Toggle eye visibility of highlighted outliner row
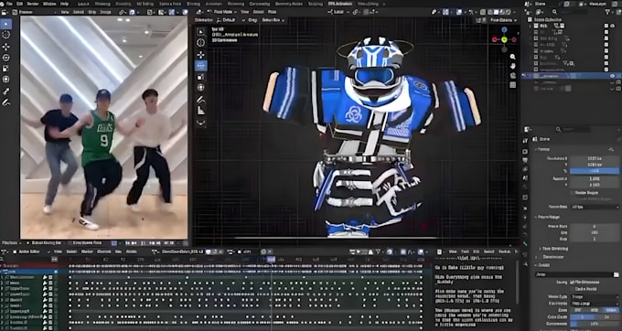Image resolution: width=622 pixels, height=331 pixels. [x=612, y=76]
